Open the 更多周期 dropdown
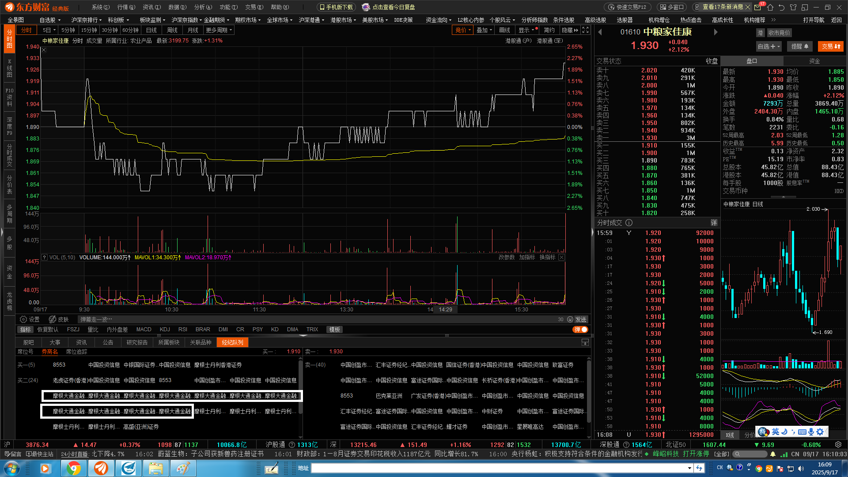Screen dimensions: 848x477 pos(219,30)
